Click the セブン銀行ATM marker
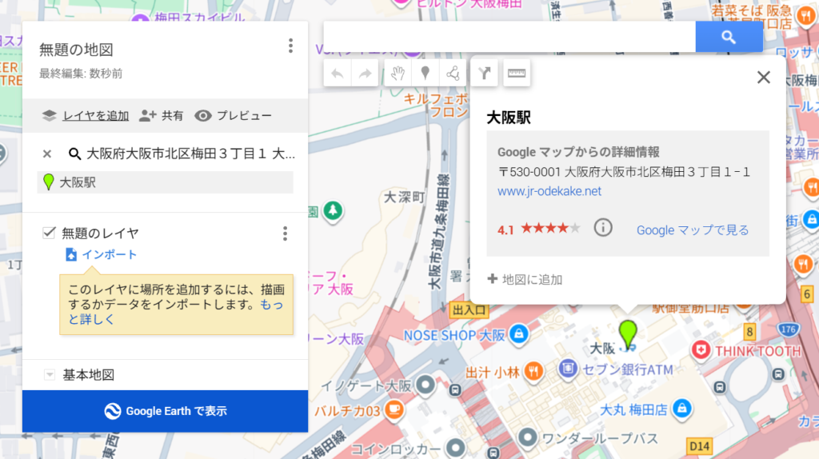This screenshot has height=459, width=819. (x=568, y=368)
